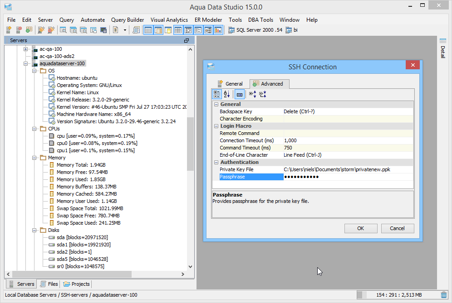Switch to the Projects tab
The image size is (452, 303).
pyautogui.click(x=77, y=284)
